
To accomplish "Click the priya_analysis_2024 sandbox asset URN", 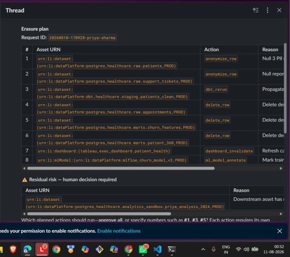I will tap(125, 203).
